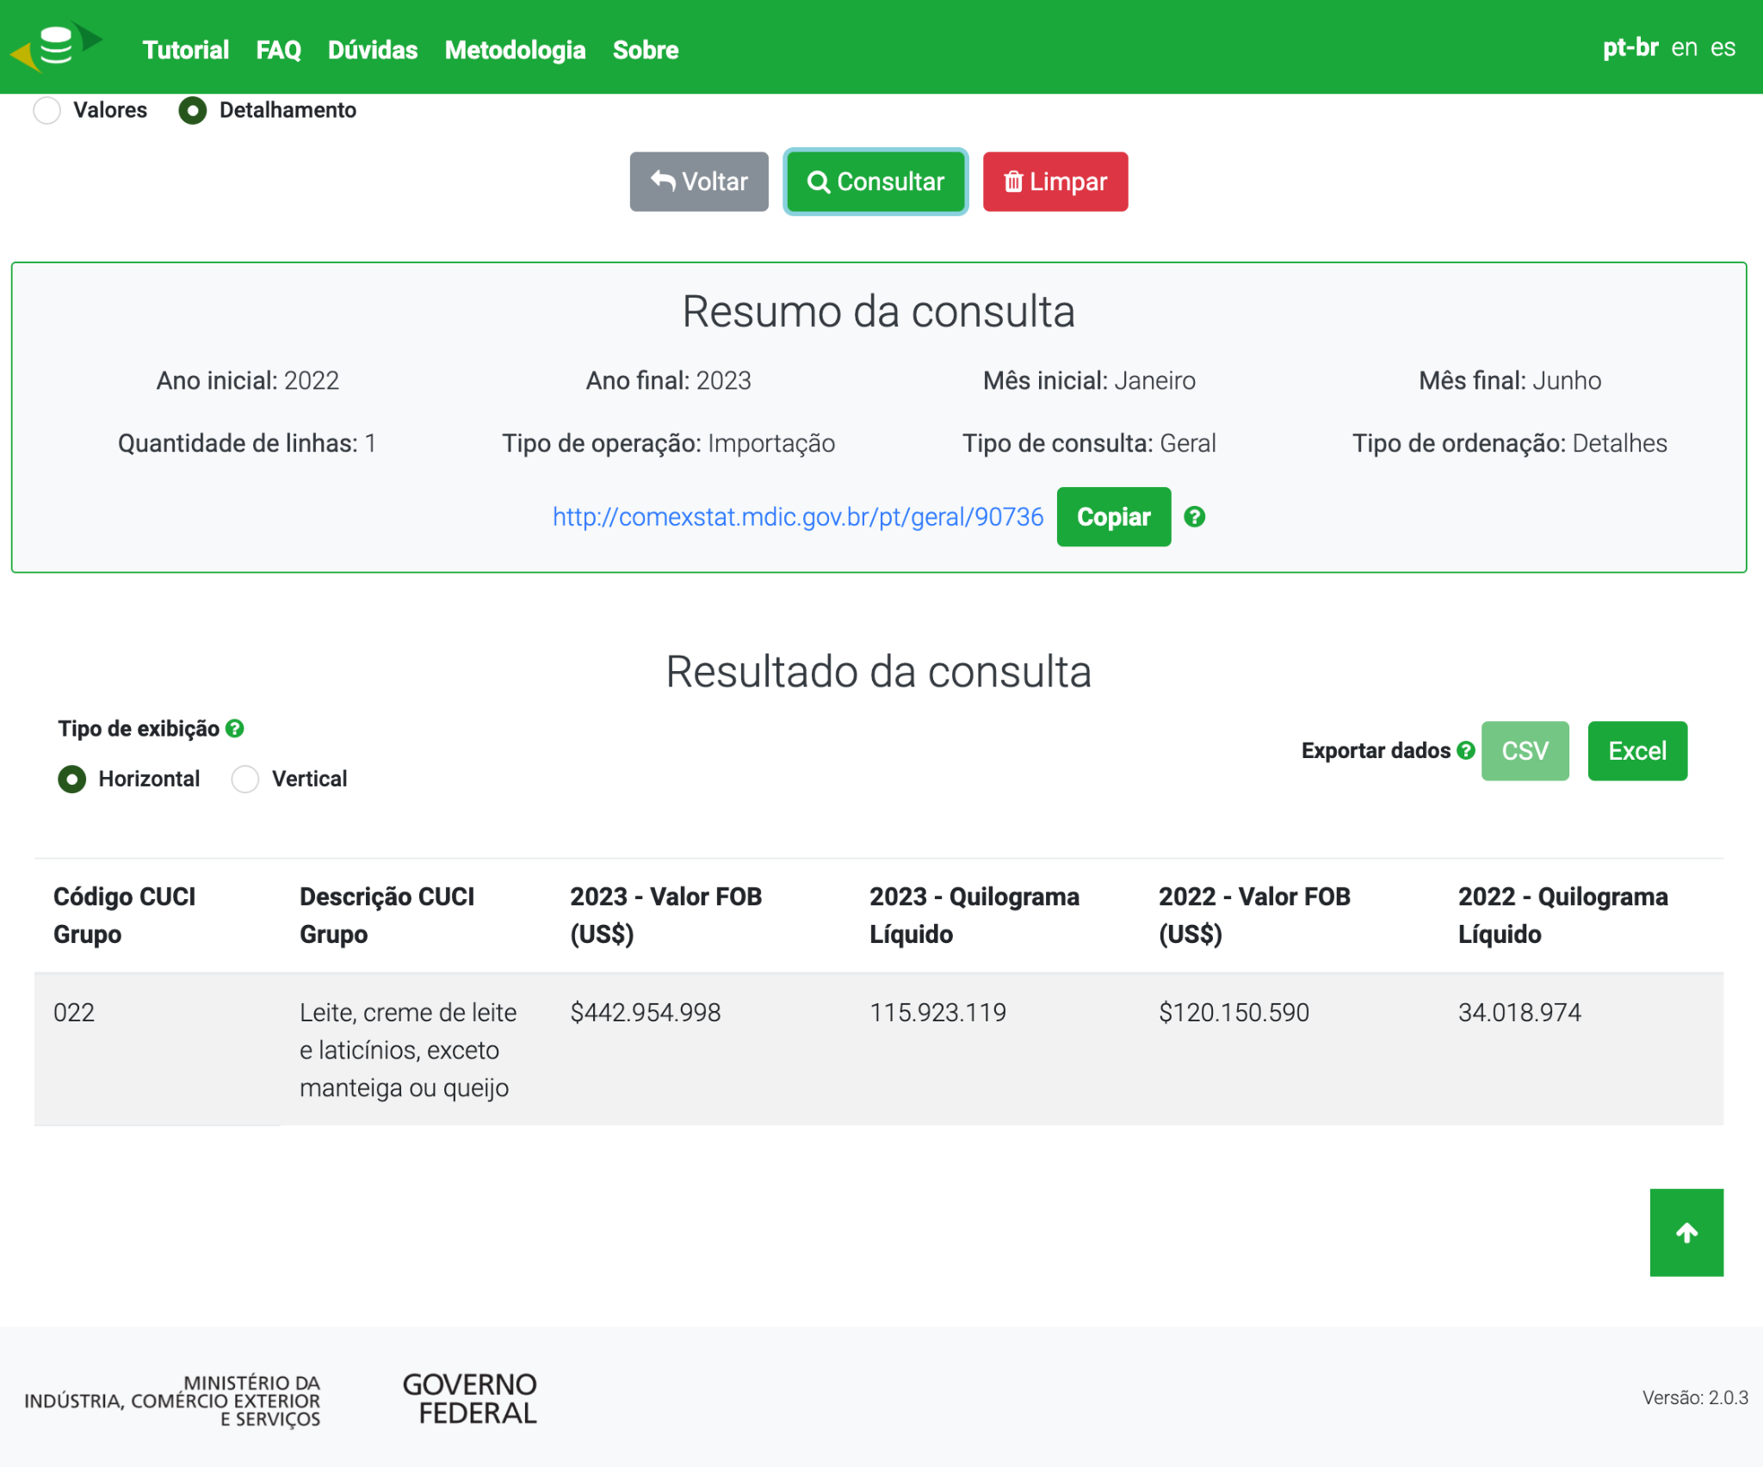Open the comexstat.mdic.gov.br query link

click(798, 517)
